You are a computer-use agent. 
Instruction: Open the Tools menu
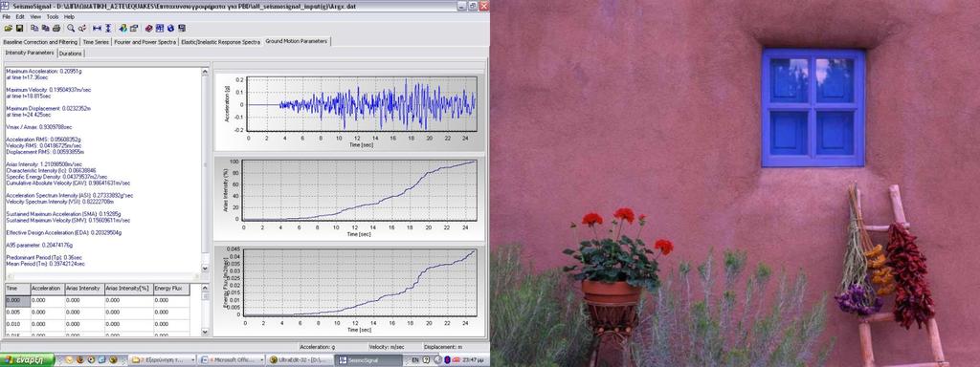(x=53, y=17)
